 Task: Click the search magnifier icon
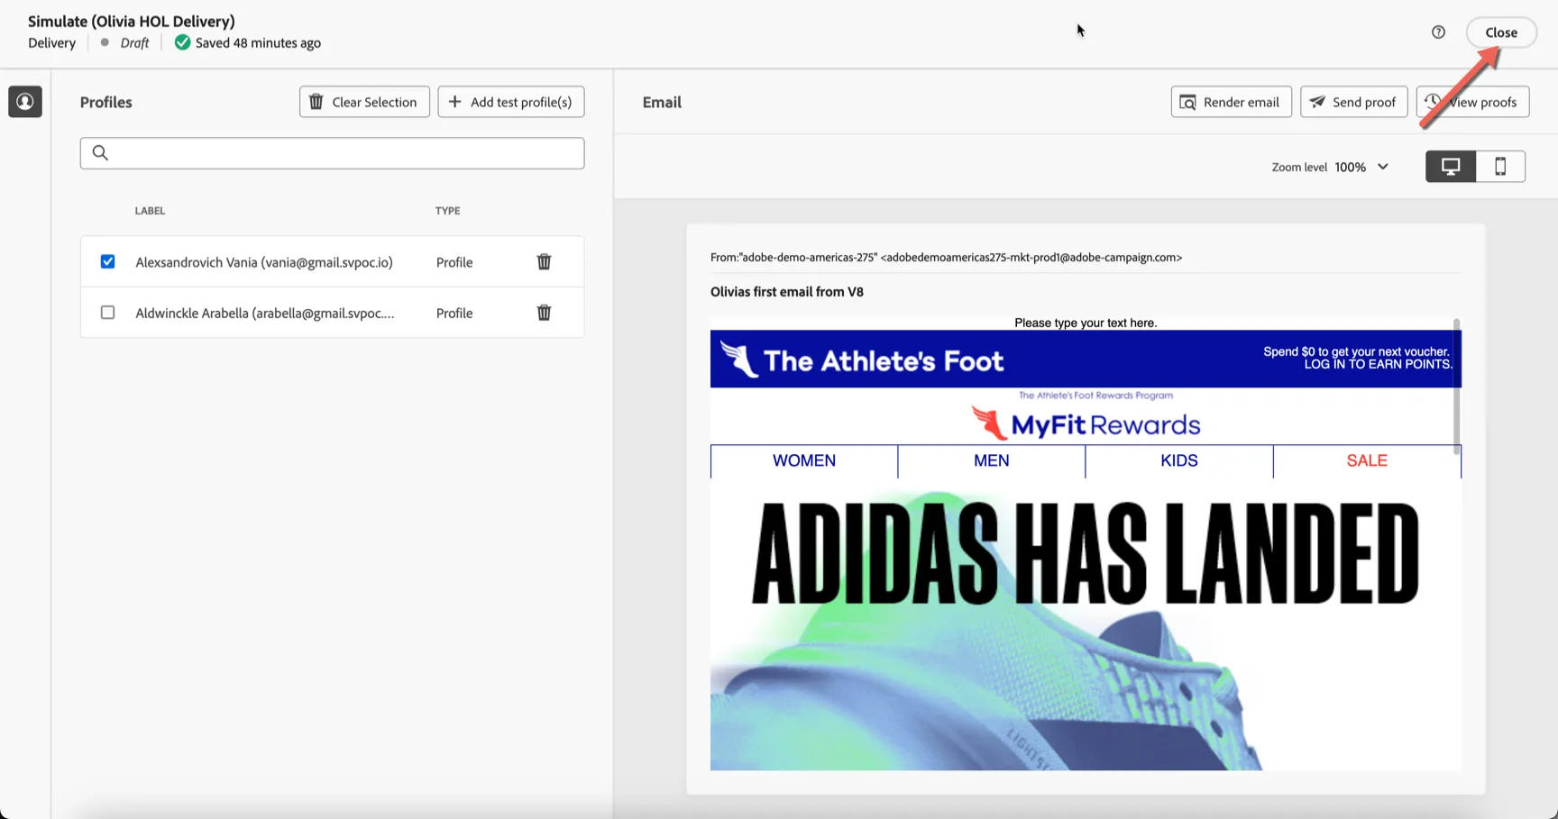(x=100, y=153)
